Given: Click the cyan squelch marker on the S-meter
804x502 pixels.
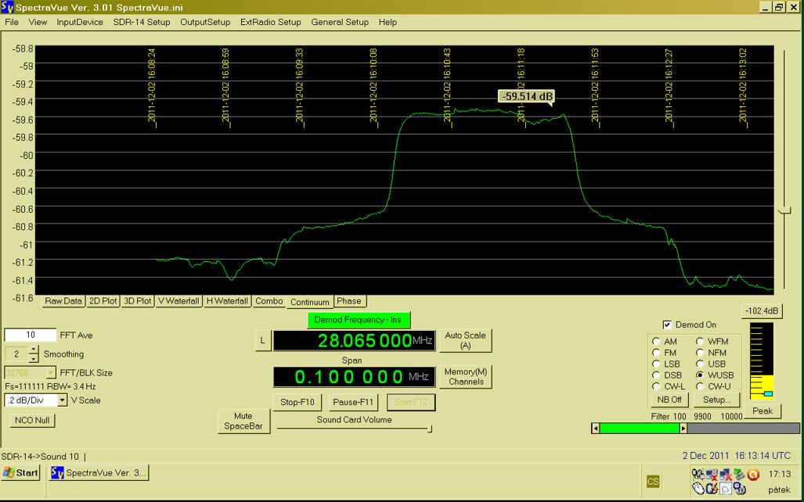Looking at the screenshot, I should tap(768, 394).
